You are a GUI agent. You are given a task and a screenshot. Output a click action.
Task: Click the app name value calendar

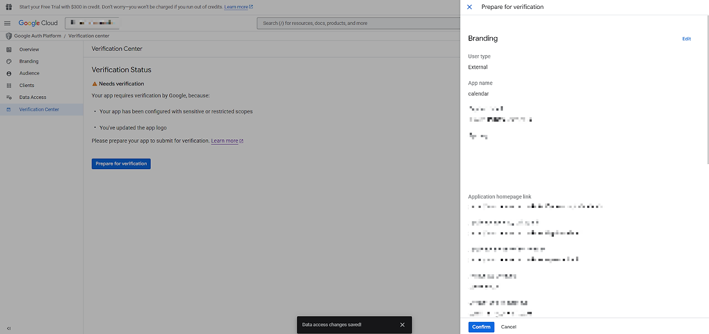pos(479,94)
